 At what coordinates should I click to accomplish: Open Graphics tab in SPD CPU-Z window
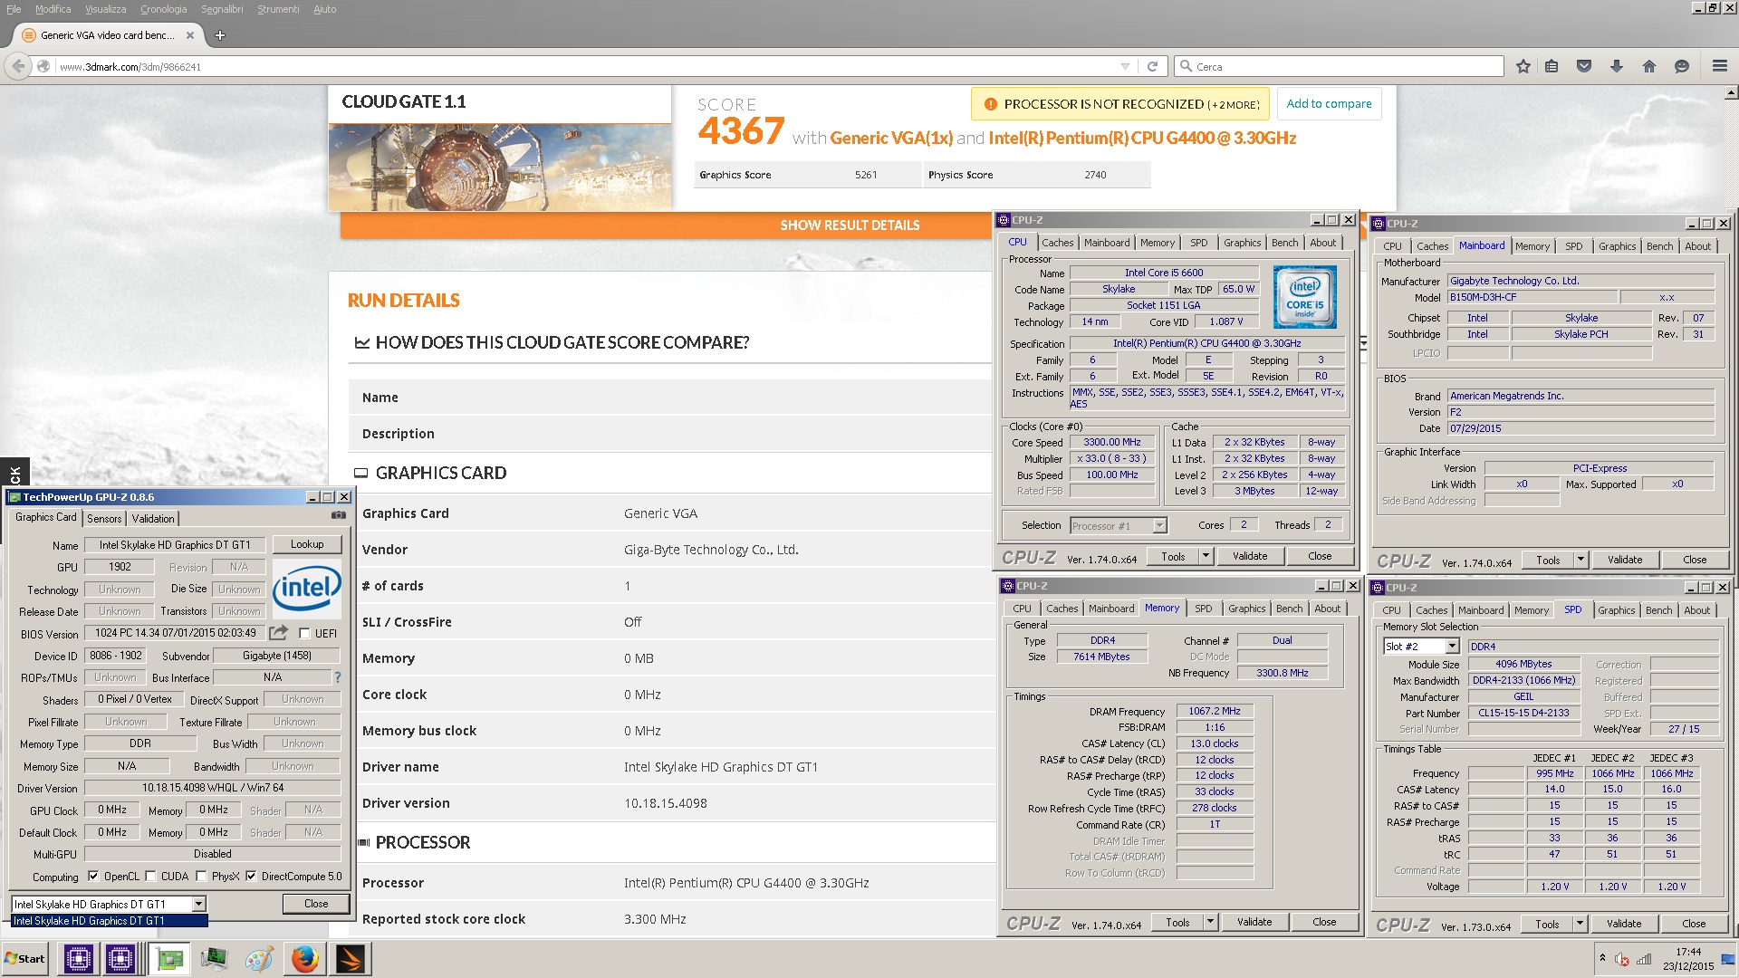pos(1616,610)
